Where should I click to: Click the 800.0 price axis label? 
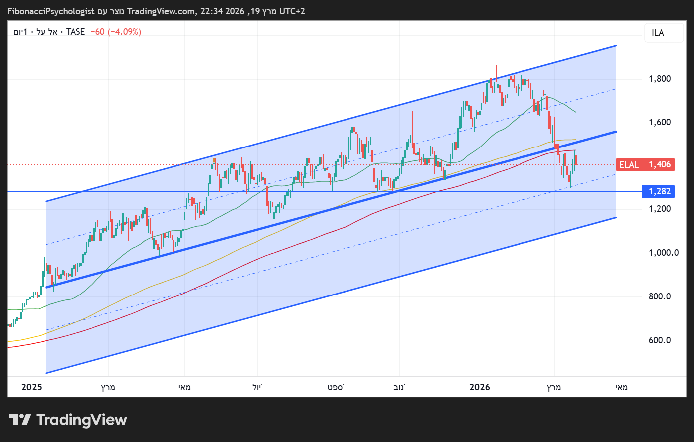(660, 296)
